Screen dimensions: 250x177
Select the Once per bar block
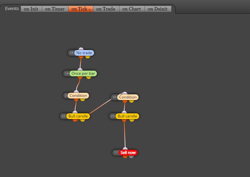(x=83, y=73)
